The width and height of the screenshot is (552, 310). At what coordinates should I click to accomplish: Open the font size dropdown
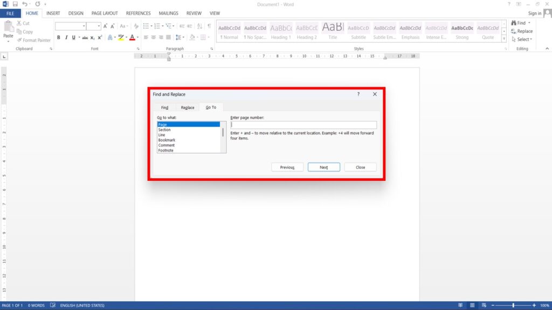tap(99, 26)
